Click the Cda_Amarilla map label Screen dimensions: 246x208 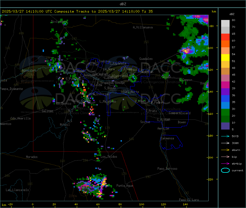coord(20,118)
